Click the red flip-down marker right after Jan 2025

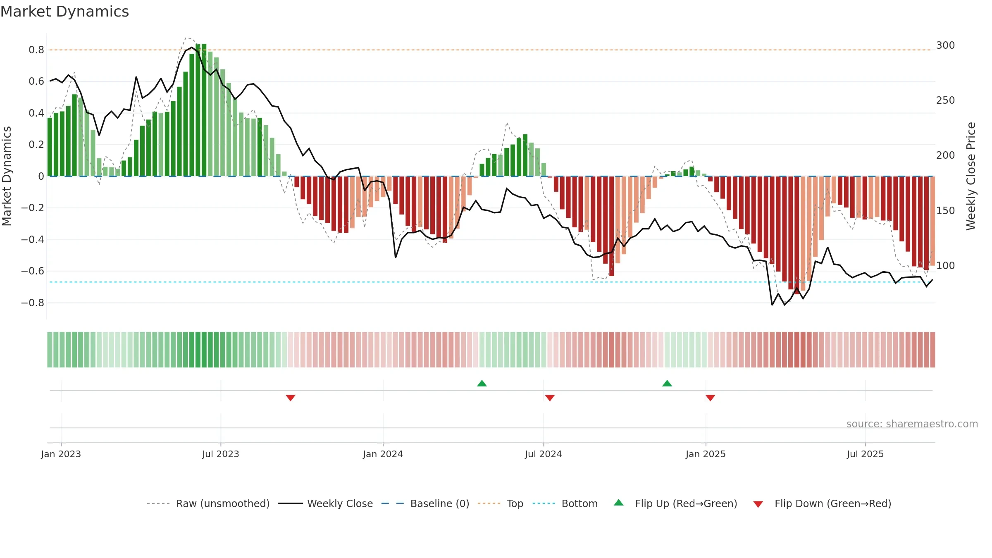tap(711, 398)
